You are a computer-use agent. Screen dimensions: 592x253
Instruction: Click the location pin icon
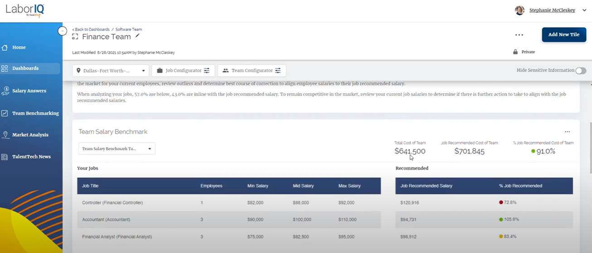coord(78,71)
